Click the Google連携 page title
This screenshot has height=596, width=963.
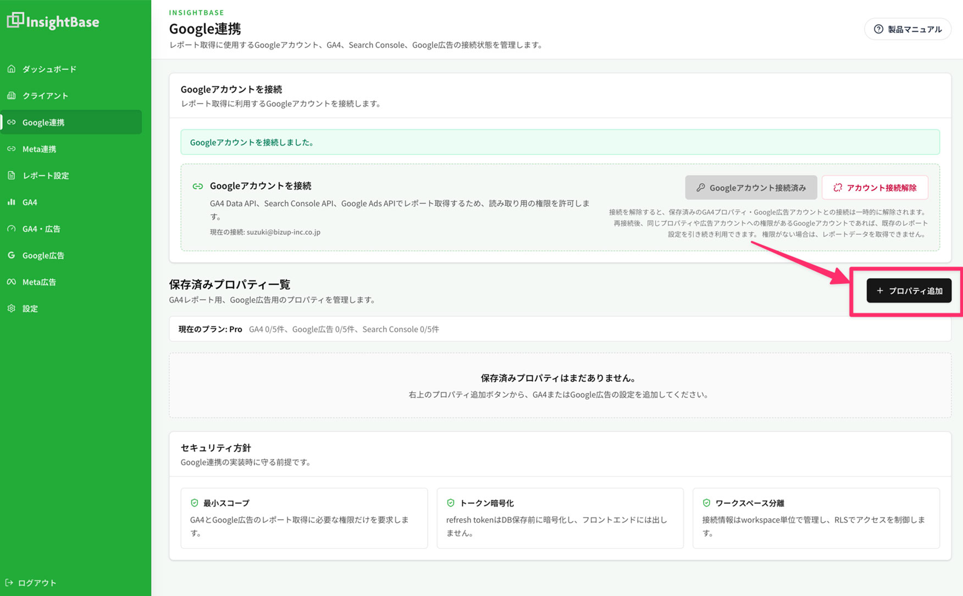205,29
